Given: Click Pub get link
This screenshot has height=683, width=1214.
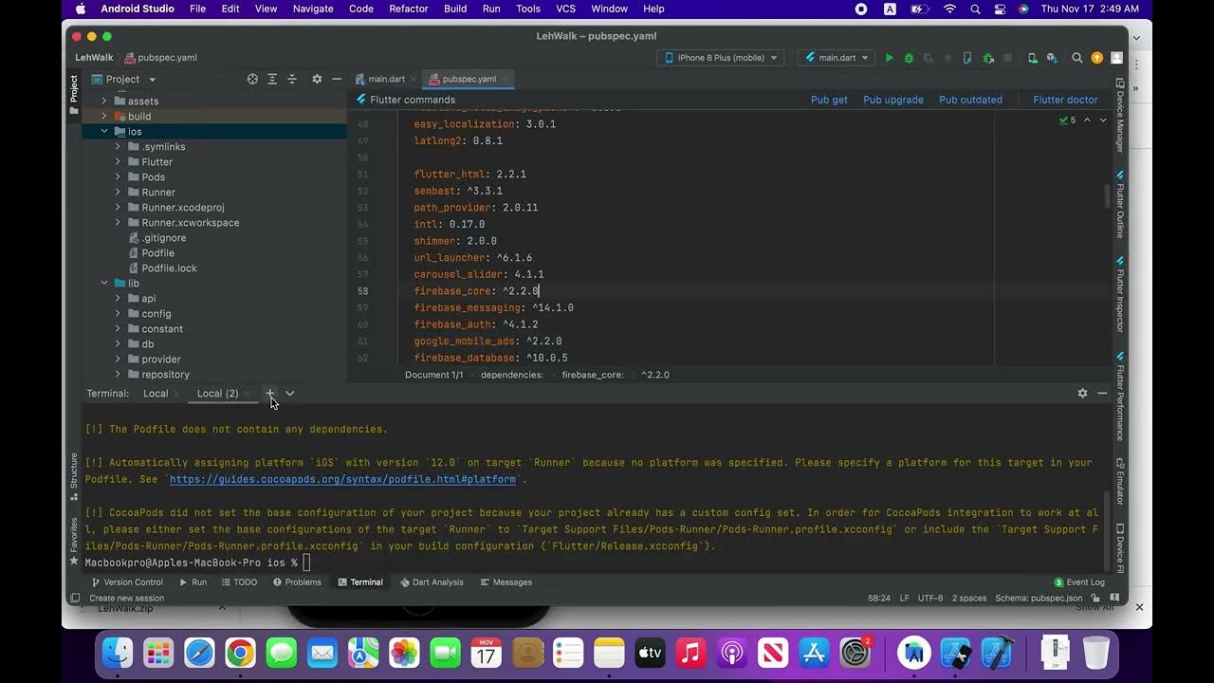Looking at the screenshot, I should 829,100.
